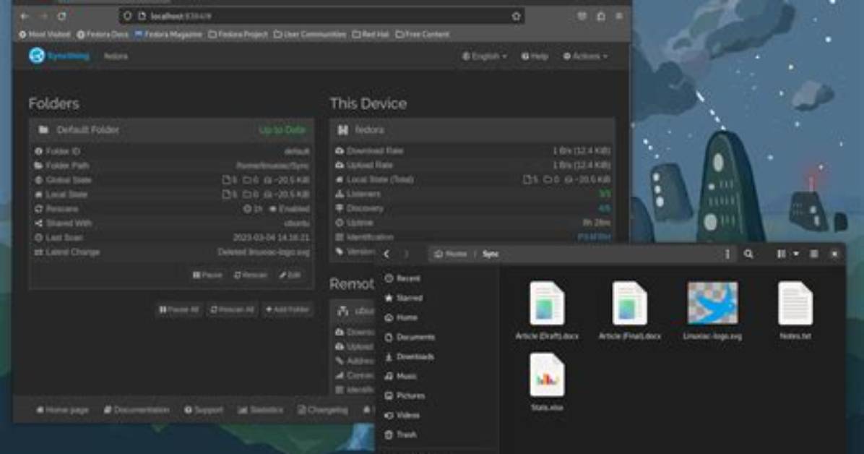Screen dimensions: 864x454
Task: Open the Changelog footer link
Action: pos(323,410)
